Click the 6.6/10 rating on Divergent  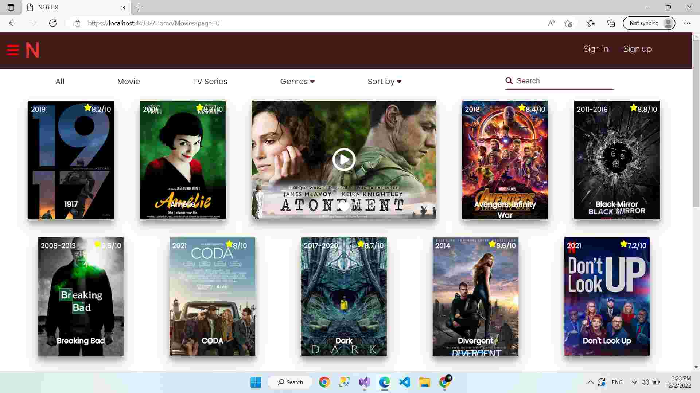(x=502, y=245)
